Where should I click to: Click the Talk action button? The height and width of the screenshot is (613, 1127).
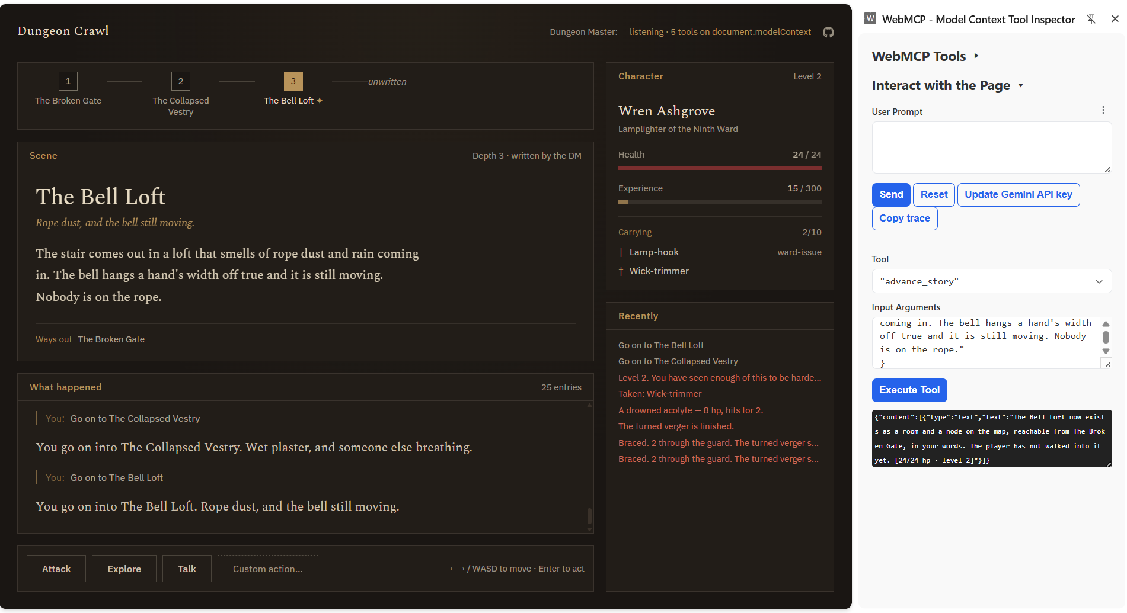tap(187, 569)
